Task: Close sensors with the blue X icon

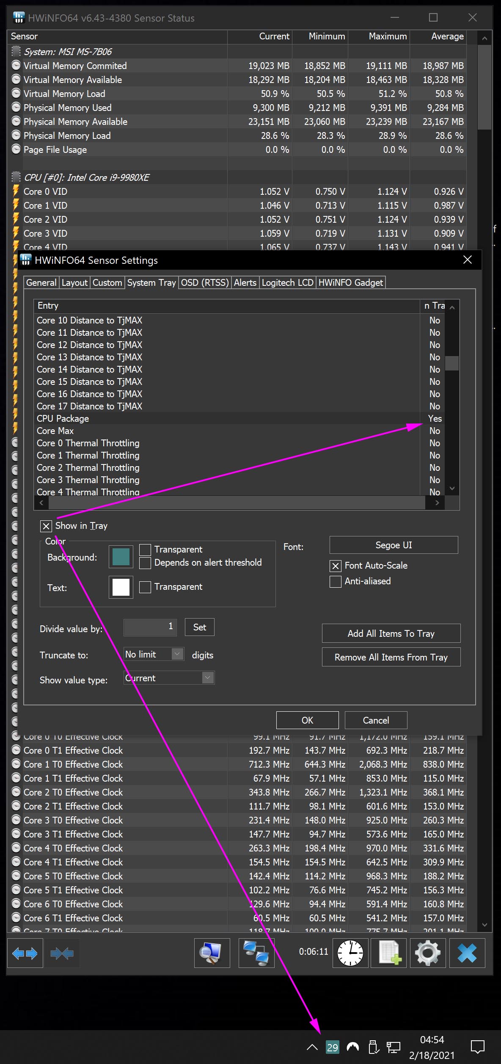Action: [467, 953]
